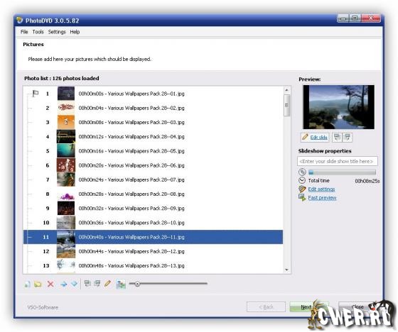The height and width of the screenshot is (332, 398).
Task: Move photo down with blue down arrow
Action: [74, 284]
